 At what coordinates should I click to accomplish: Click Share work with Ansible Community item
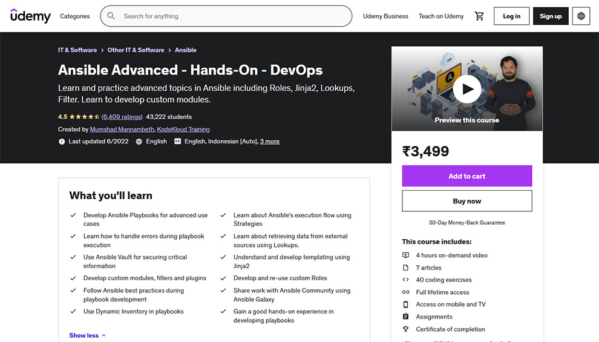292,295
